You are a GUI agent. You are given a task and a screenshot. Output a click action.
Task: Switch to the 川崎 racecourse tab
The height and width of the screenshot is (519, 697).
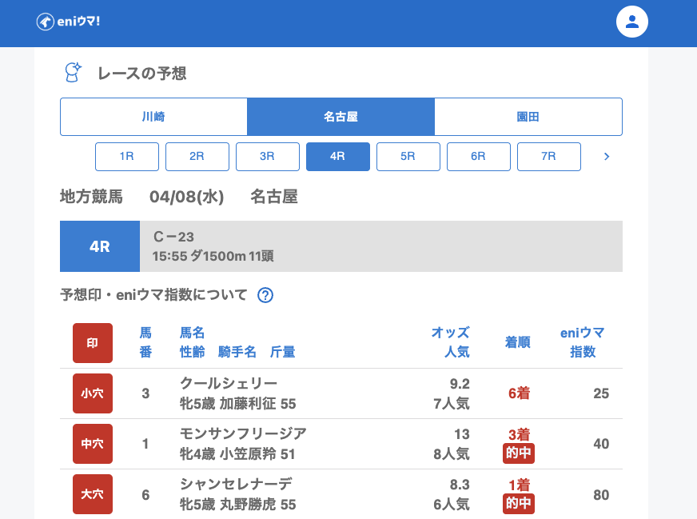(x=153, y=117)
